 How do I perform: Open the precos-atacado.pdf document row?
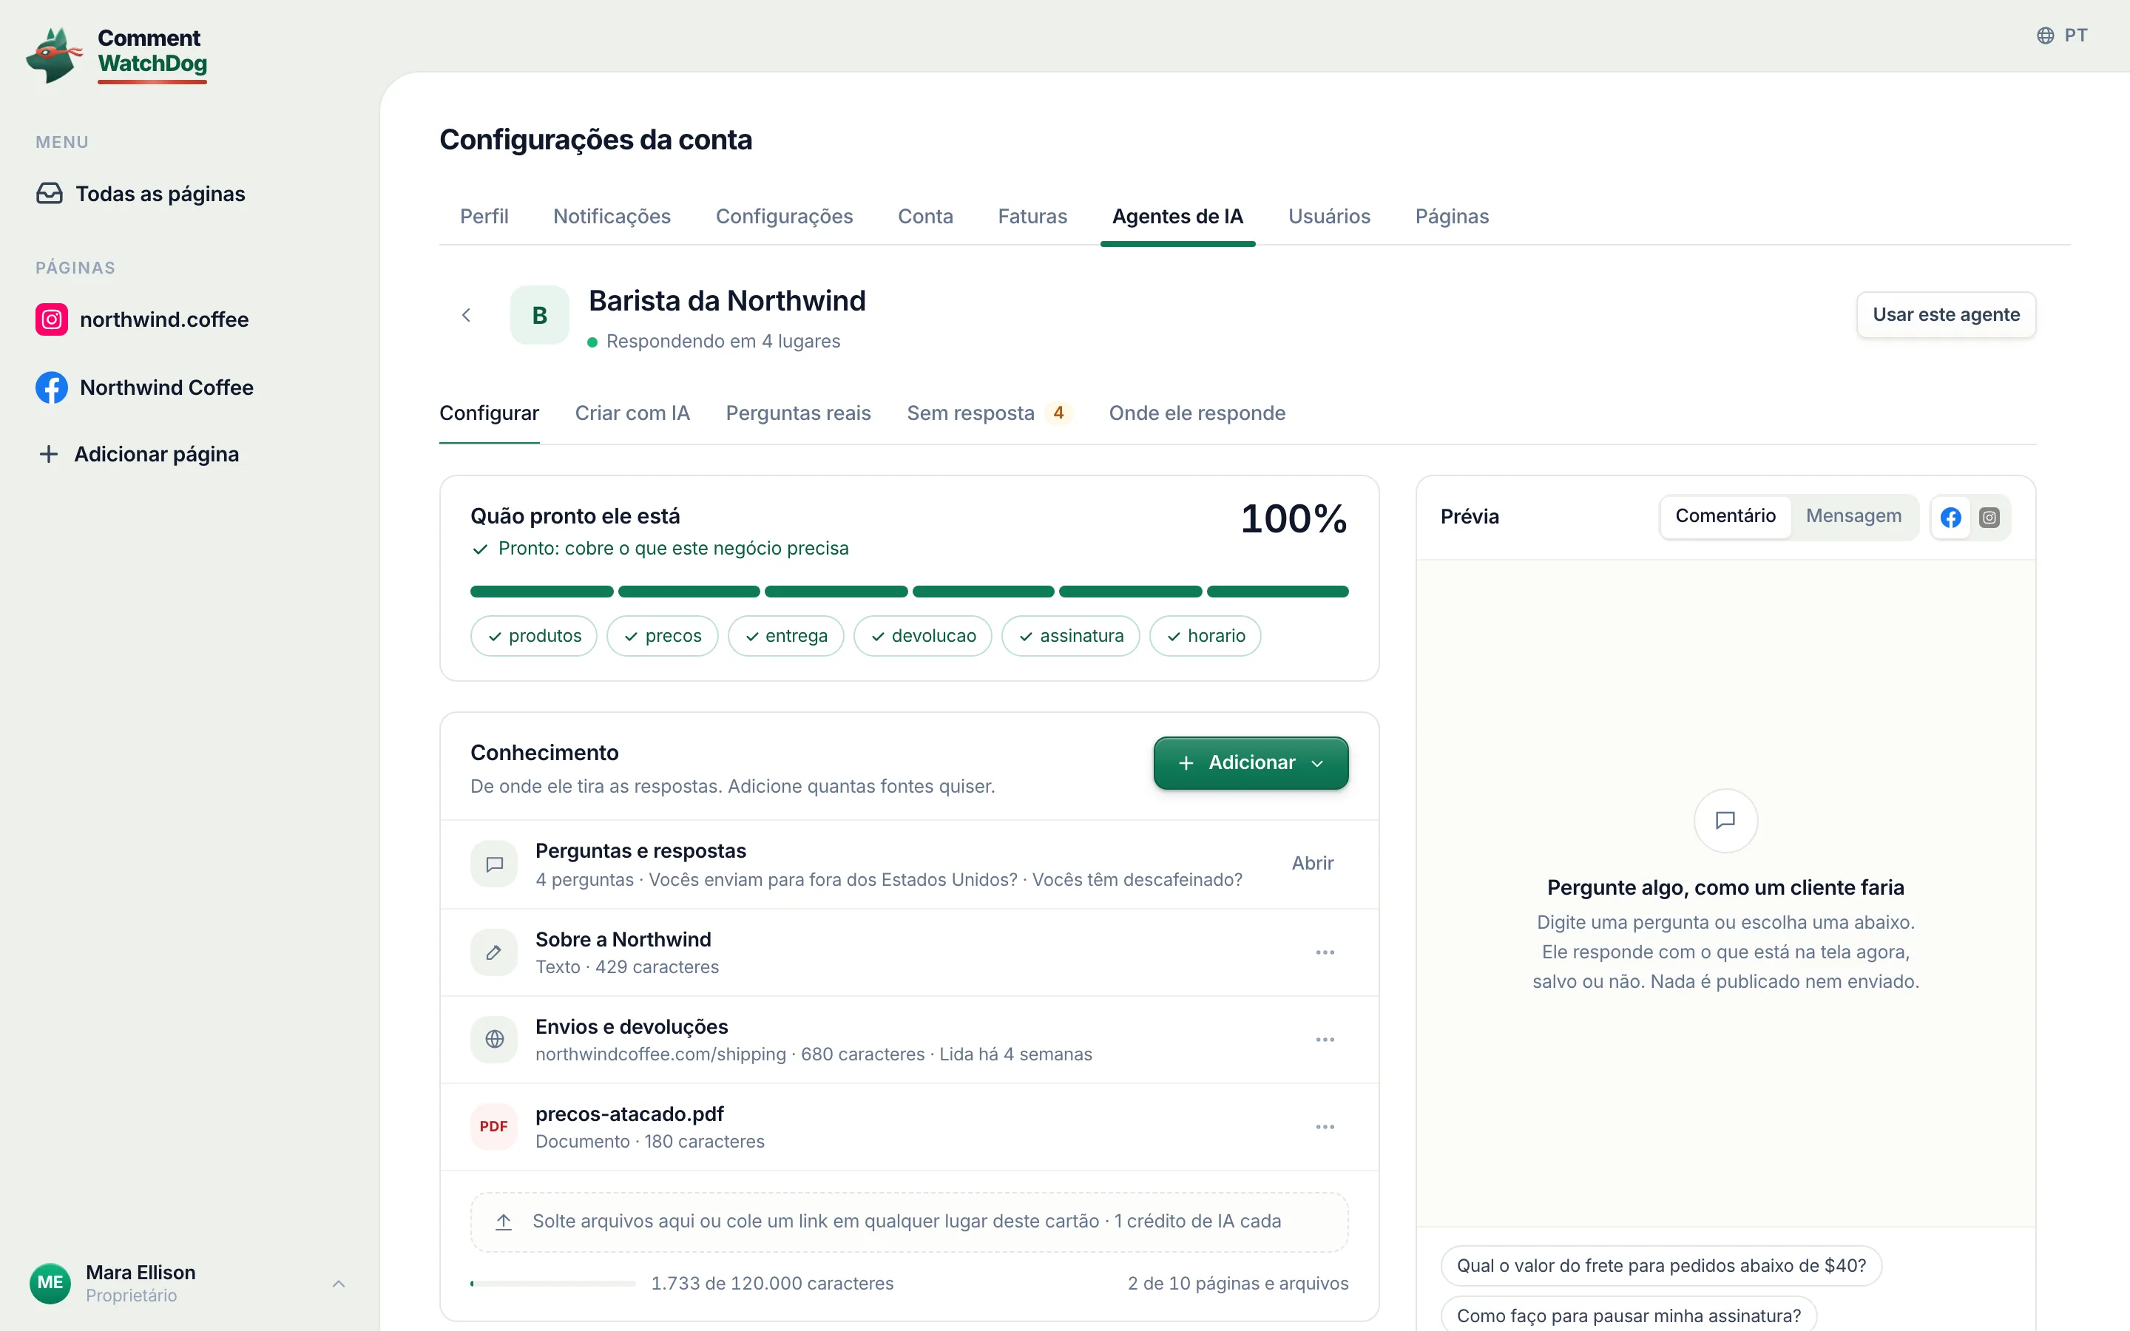click(x=909, y=1127)
